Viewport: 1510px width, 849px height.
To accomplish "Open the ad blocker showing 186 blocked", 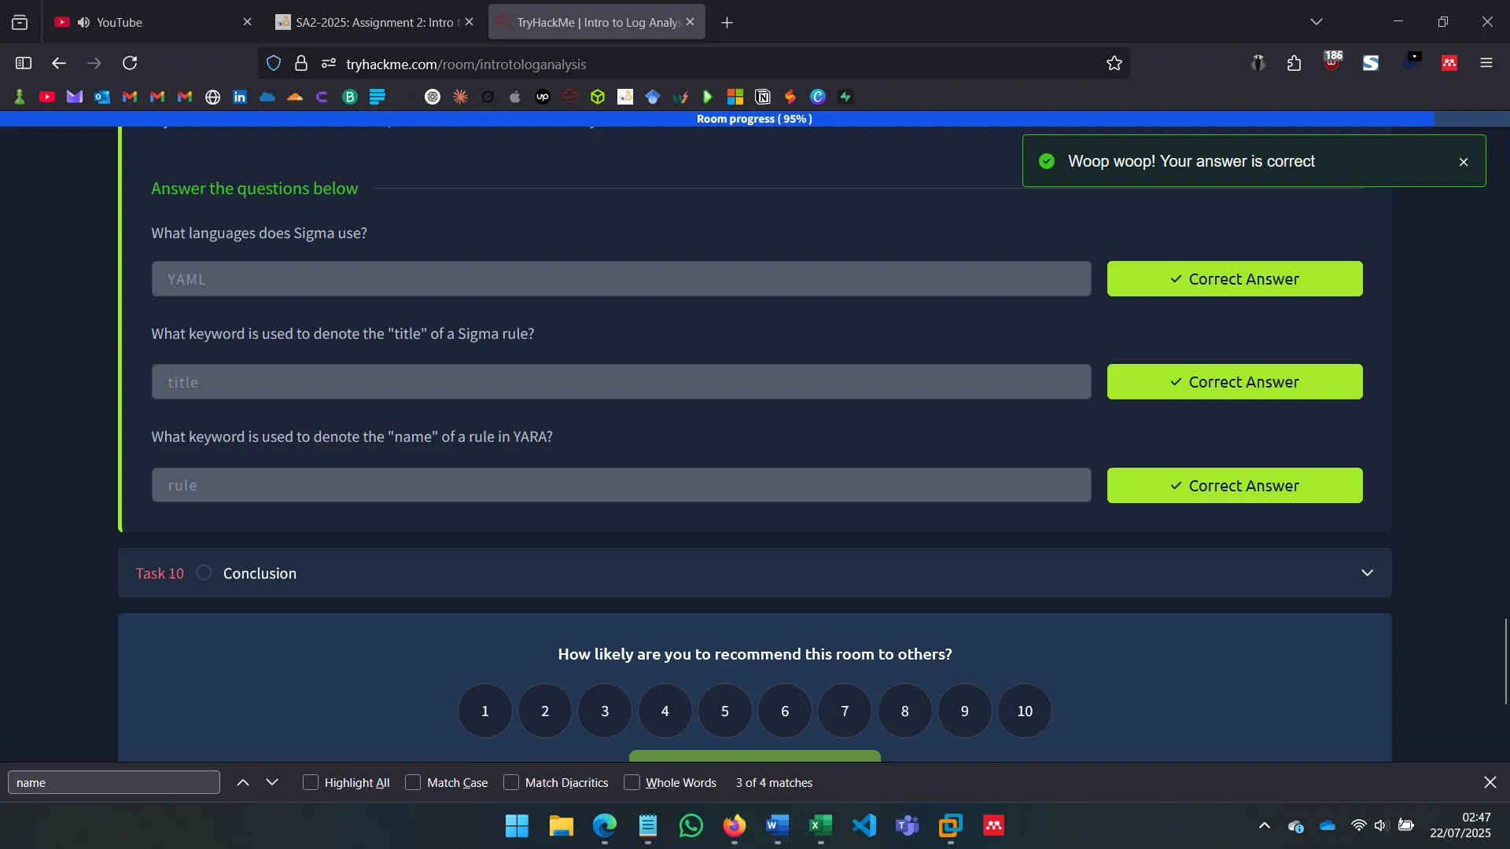I will coord(1331,63).
